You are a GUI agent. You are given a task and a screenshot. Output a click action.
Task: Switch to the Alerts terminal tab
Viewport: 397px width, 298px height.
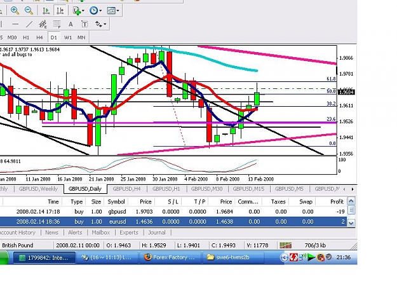pos(75,233)
